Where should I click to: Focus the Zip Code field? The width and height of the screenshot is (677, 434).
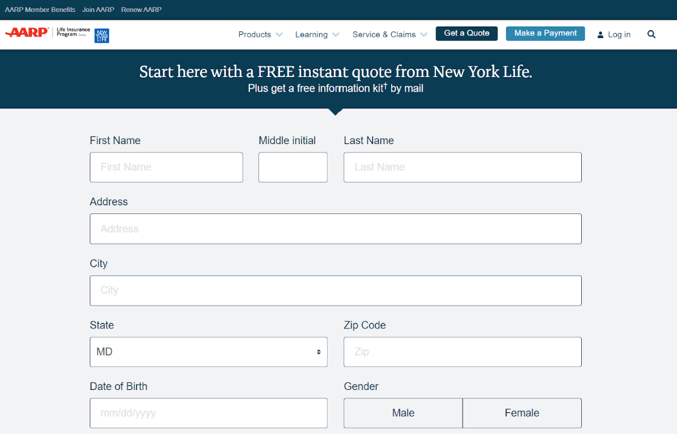pos(462,352)
